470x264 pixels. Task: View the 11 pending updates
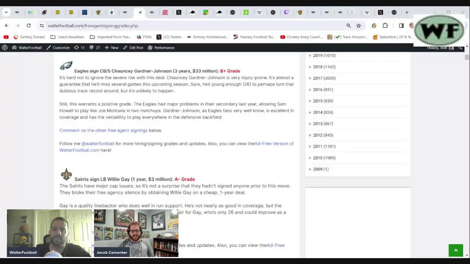(79, 48)
